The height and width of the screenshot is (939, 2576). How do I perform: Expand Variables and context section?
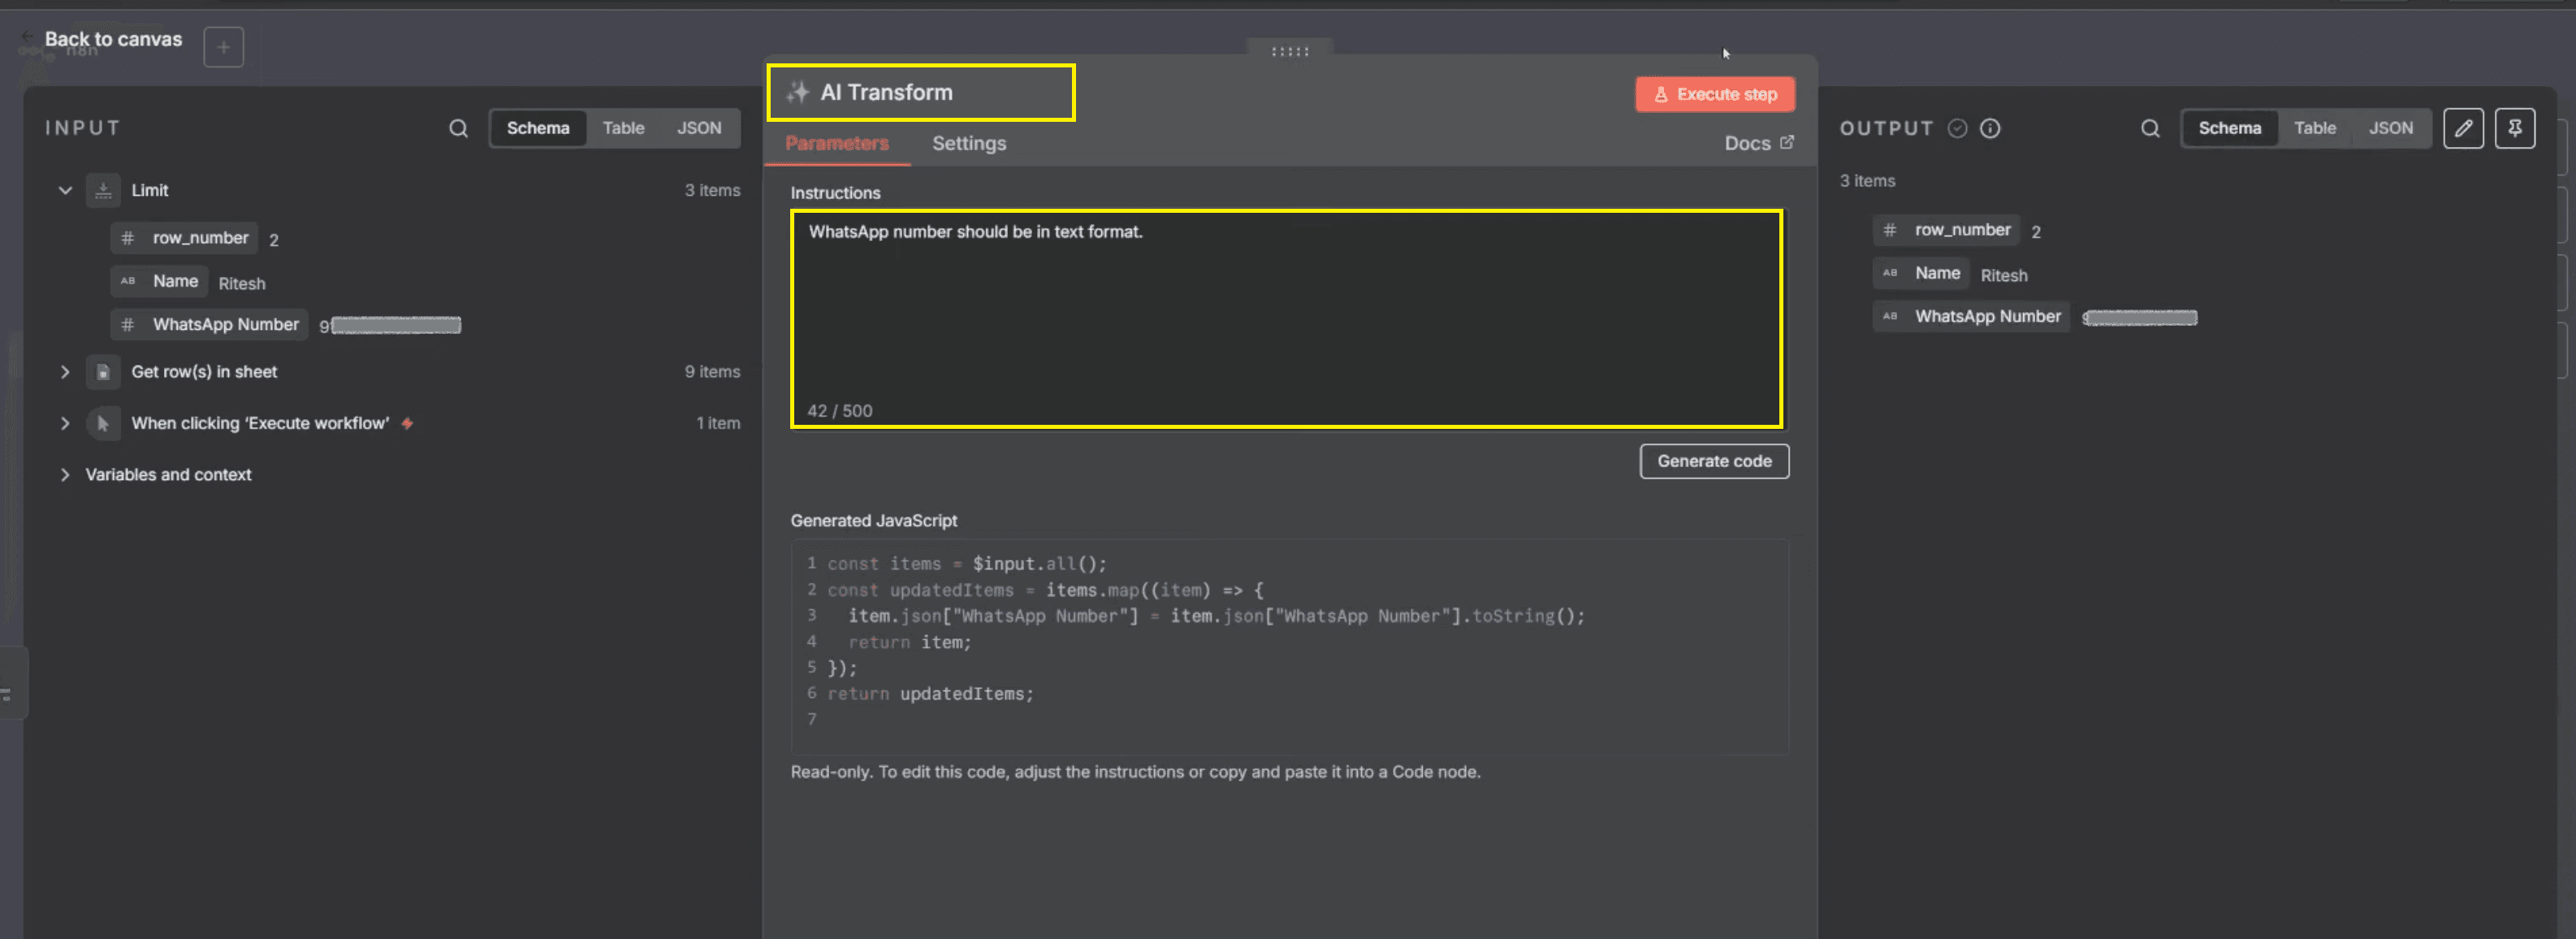pyautogui.click(x=65, y=475)
